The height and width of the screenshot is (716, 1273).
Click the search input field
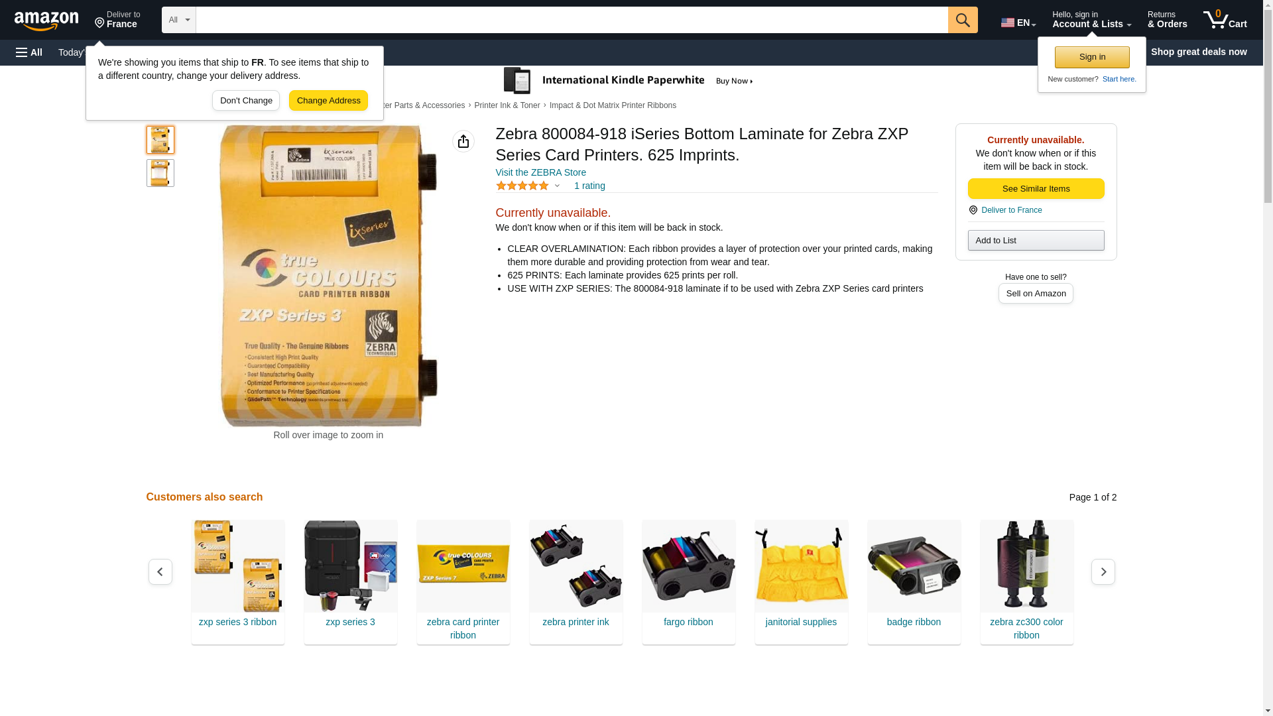[572, 20]
